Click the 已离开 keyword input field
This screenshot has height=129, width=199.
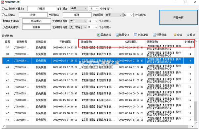(41, 9)
